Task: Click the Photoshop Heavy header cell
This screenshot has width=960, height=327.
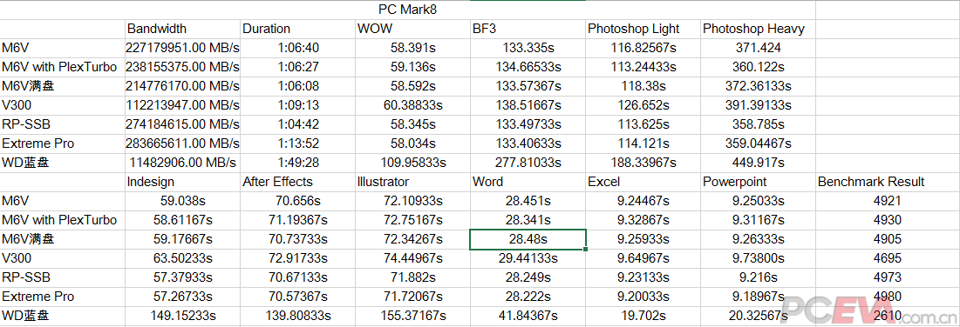Action: [x=758, y=29]
